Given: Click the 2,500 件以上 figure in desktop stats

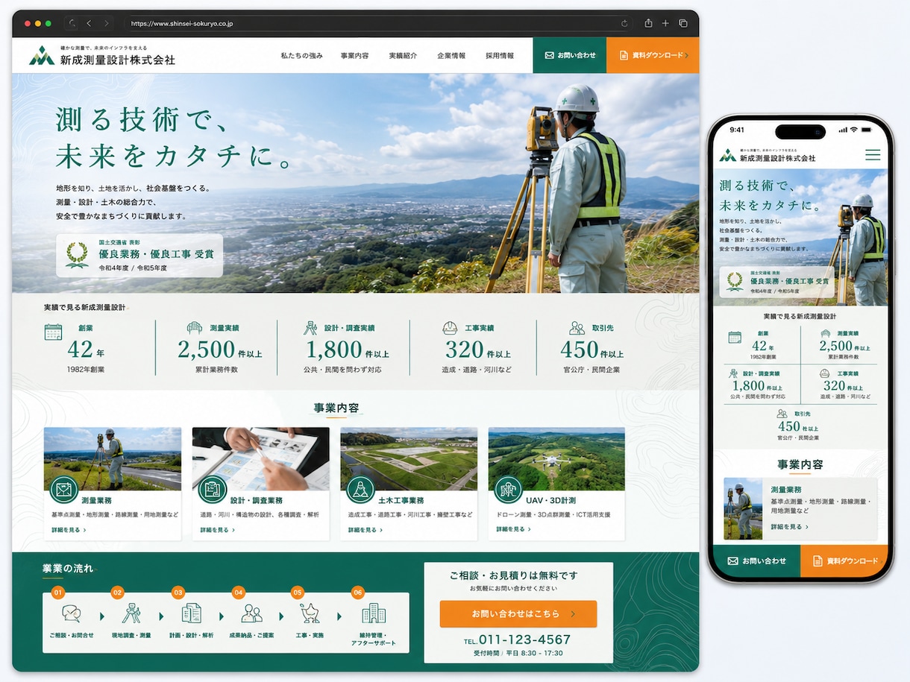Looking at the screenshot, I should click(219, 350).
